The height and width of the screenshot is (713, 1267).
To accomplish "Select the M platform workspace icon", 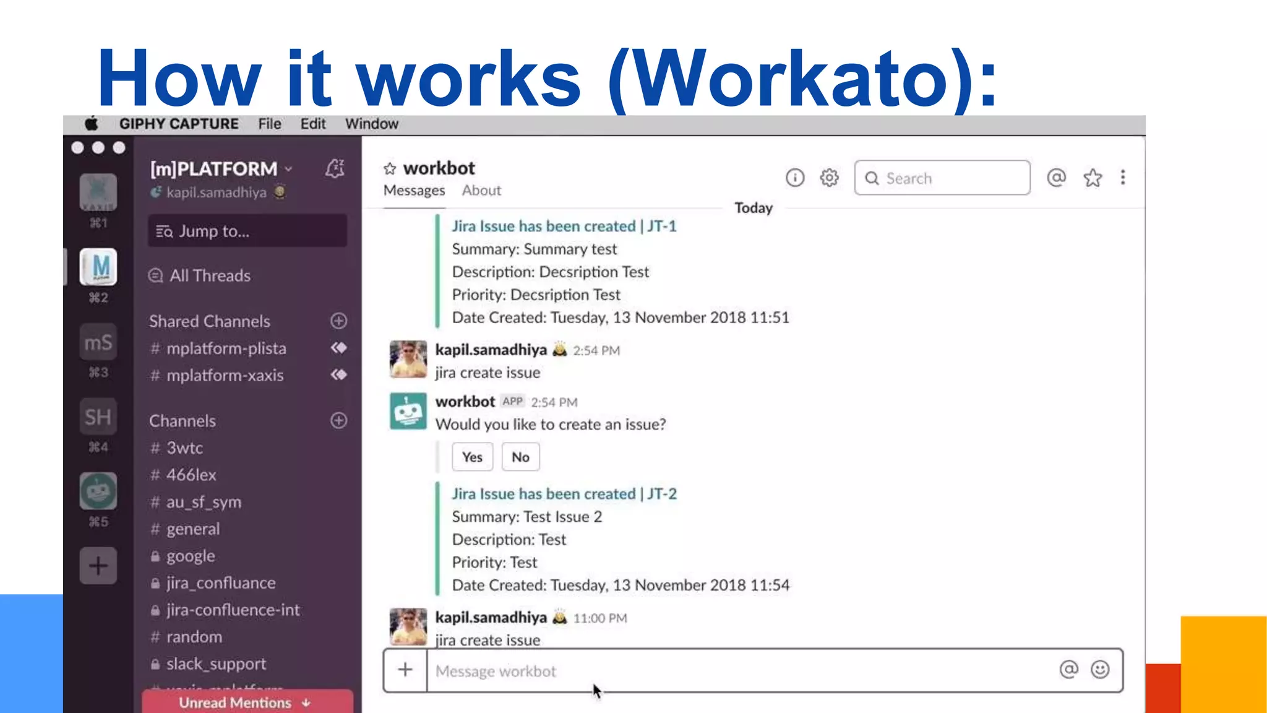I will [98, 267].
